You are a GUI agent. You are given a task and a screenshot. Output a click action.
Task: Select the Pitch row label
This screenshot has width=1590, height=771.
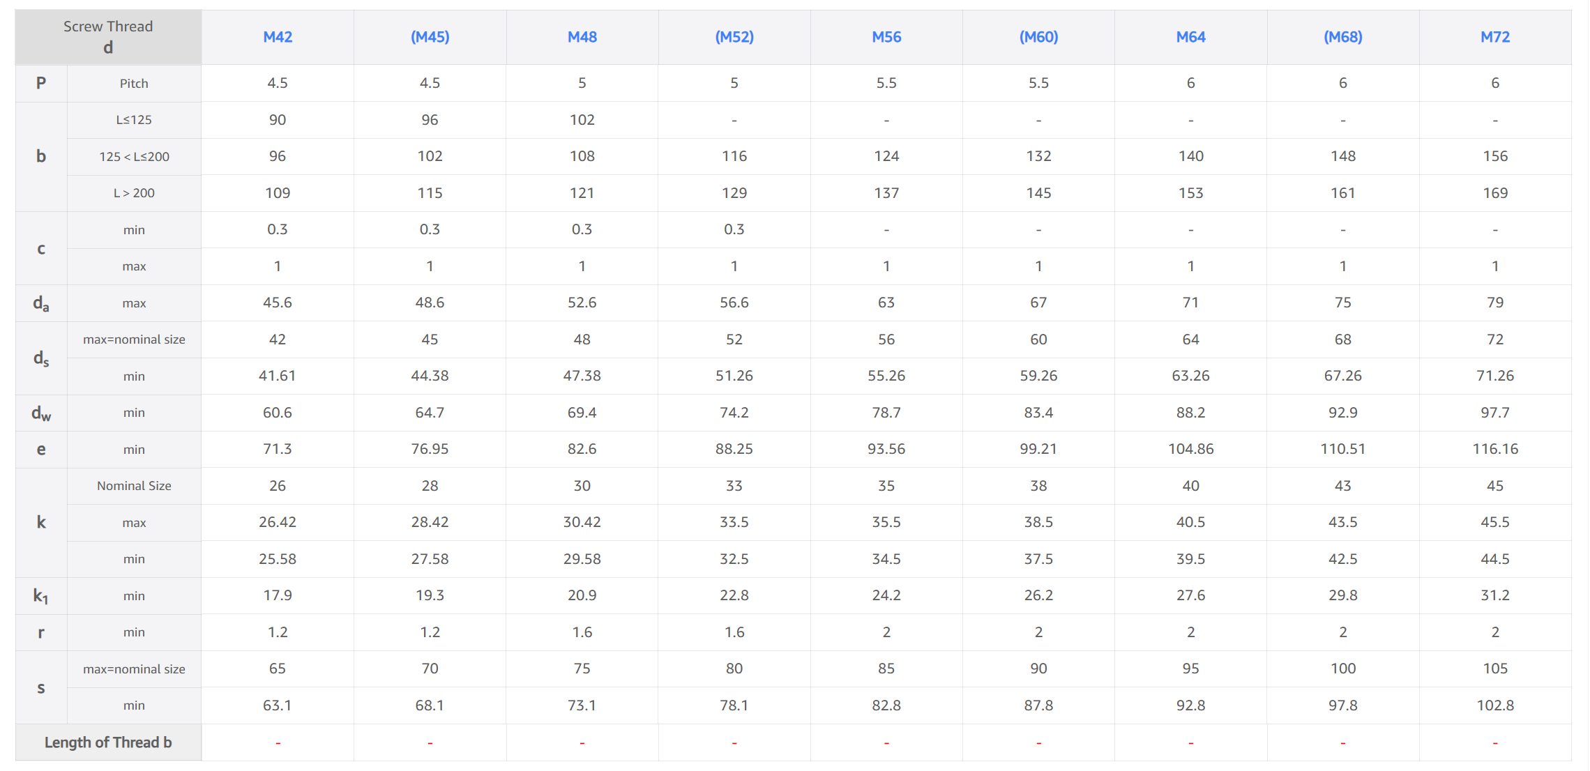[x=134, y=84]
